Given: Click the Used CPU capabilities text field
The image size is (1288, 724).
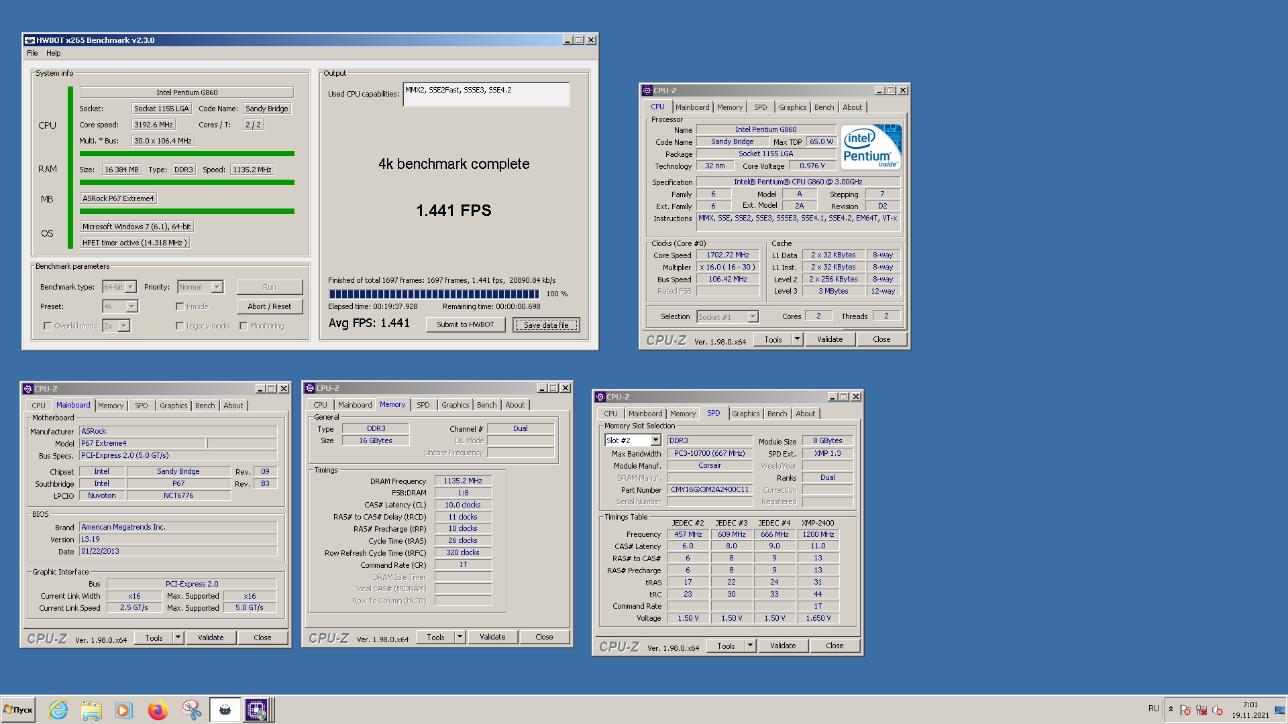Looking at the screenshot, I should coord(486,95).
